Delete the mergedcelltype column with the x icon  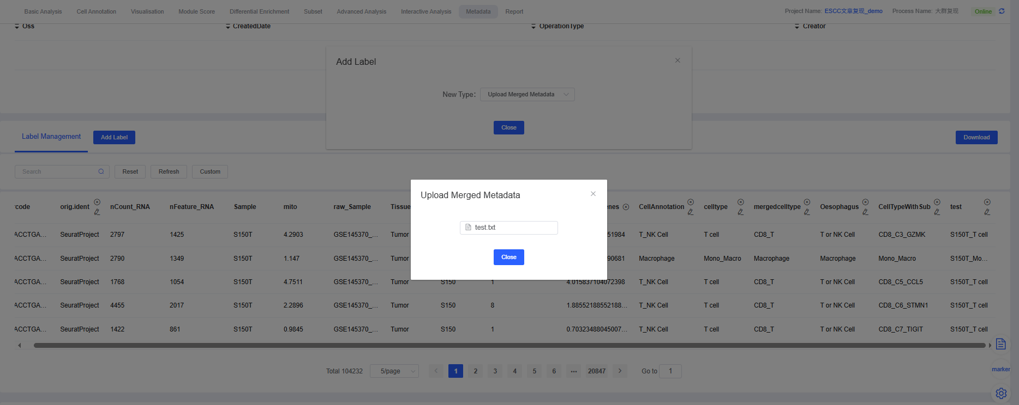(x=807, y=202)
